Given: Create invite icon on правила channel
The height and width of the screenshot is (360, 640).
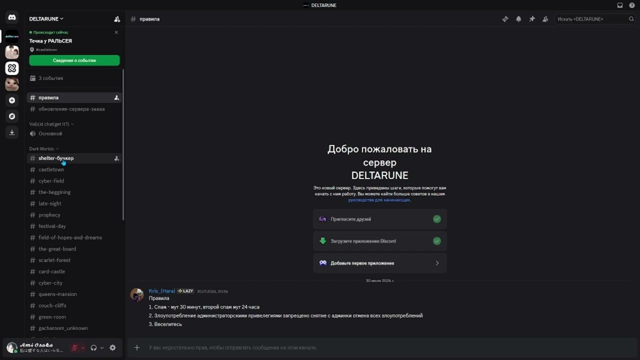Looking at the screenshot, I should (x=116, y=97).
